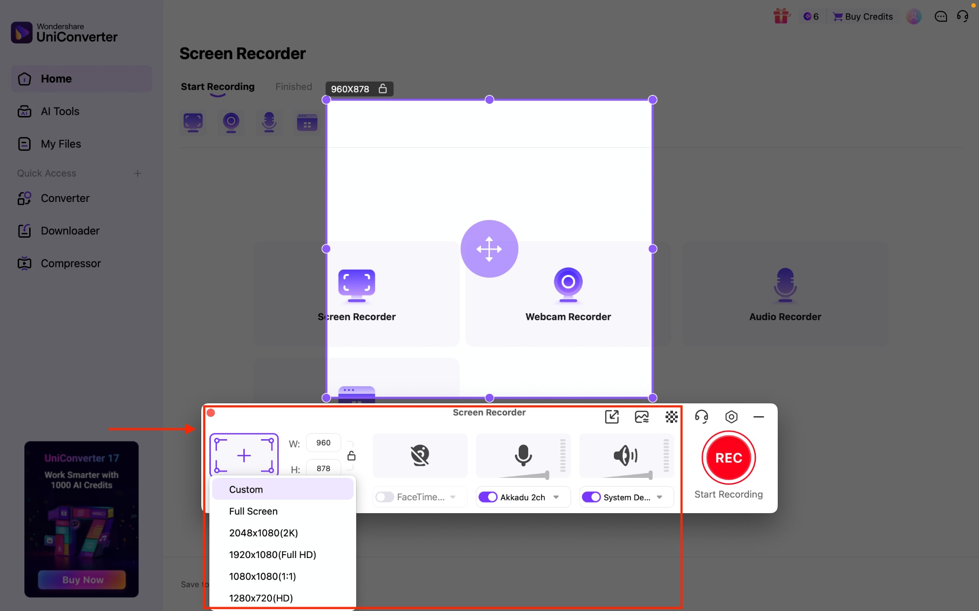
Task: Toggle the aspect ratio lock between W and H
Action: [x=351, y=456]
